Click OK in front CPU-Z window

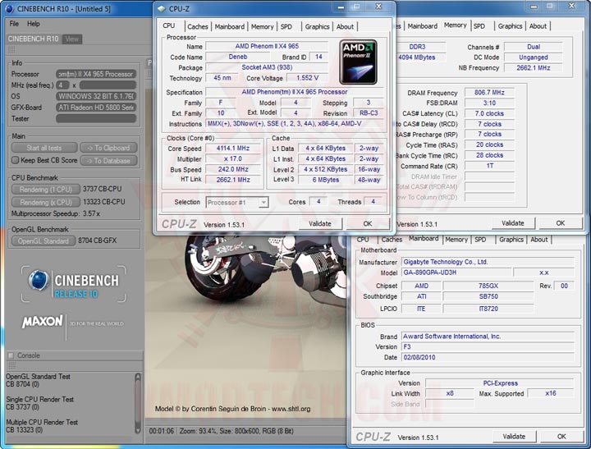tap(368, 223)
